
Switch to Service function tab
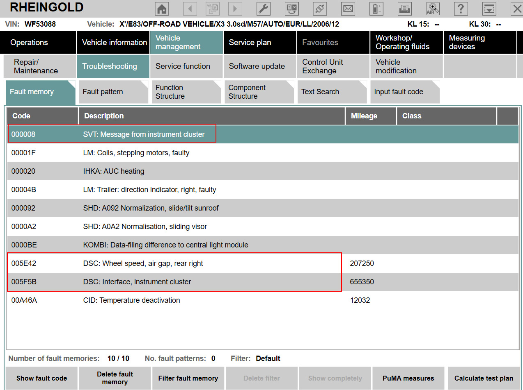click(x=186, y=66)
